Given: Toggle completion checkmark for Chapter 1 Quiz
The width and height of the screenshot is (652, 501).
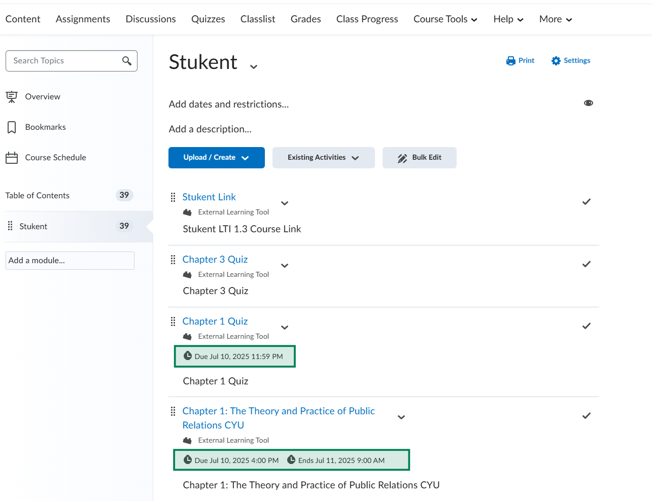Looking at the screenshot, I should coord(586,326).
